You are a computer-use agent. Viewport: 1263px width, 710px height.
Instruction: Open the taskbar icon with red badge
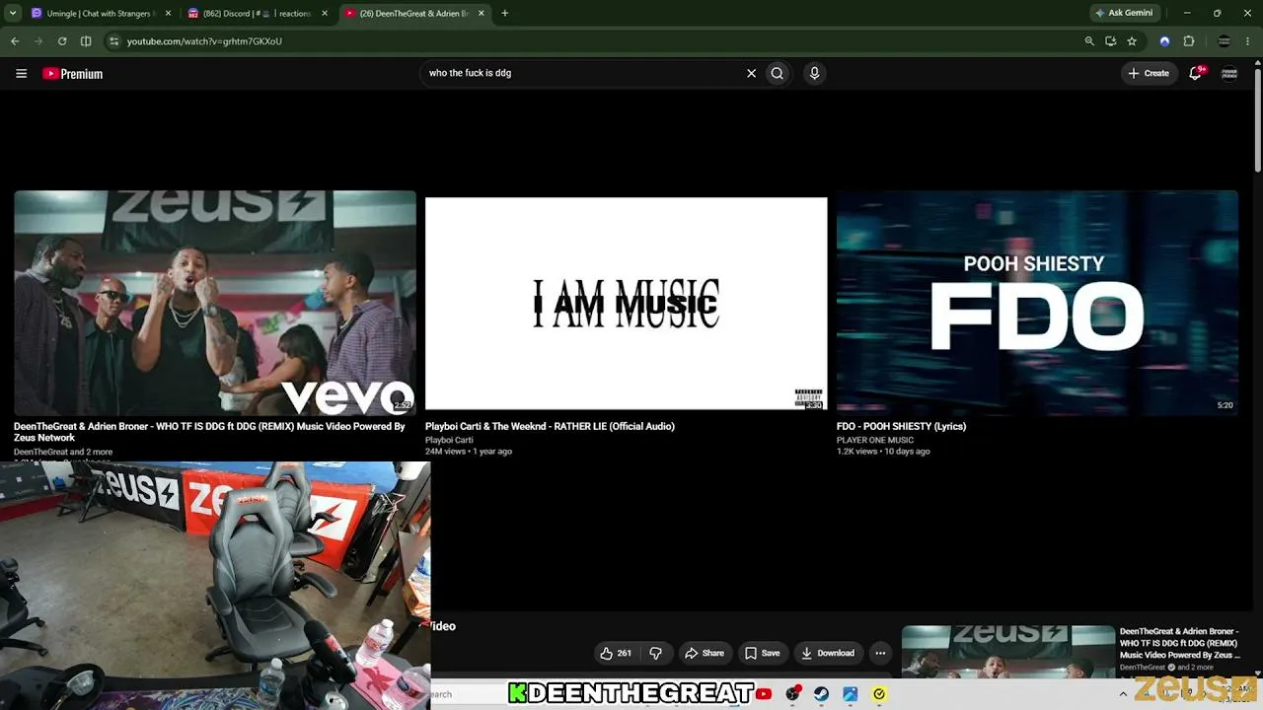792,694
